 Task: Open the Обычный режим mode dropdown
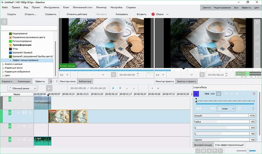22,88
